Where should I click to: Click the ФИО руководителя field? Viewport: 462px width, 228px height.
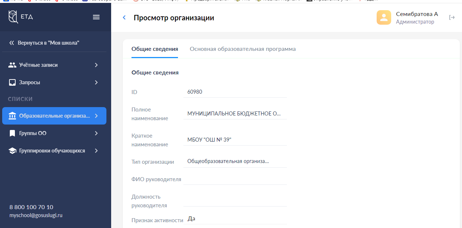pyautogui.click(x=235, y=179)
